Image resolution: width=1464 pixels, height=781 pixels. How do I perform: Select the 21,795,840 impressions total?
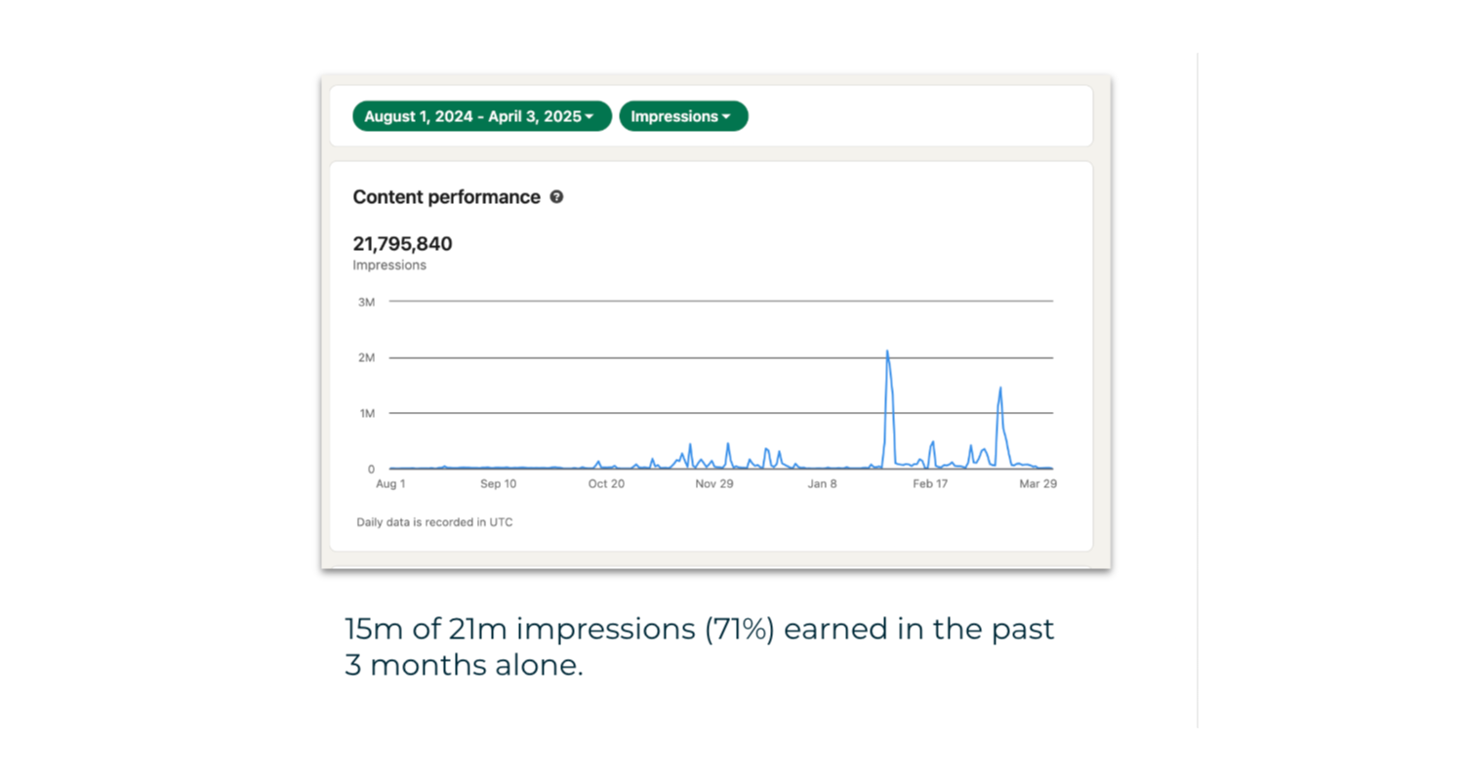(x=402, y=244)
